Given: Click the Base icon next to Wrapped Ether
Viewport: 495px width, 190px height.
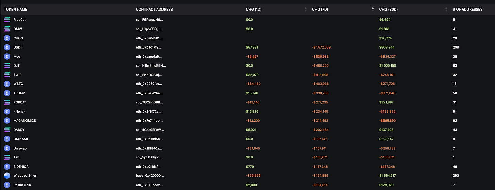Looking at the screenshot, I should [x=7, y=176].
